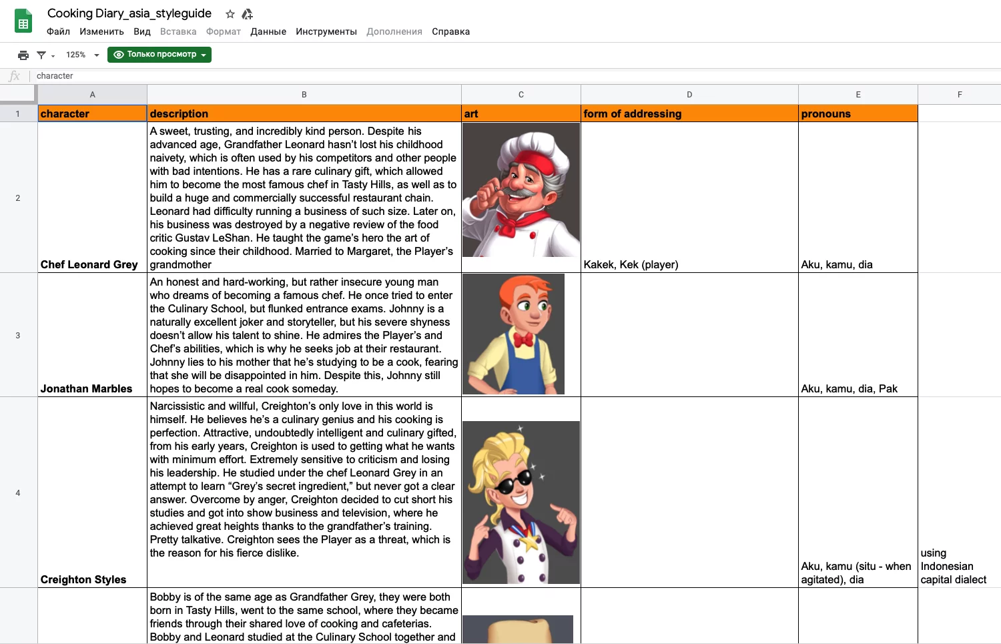The width and height of the screenshot is (1001, 644).
Task: Select column B header
Action: [304, 95]
